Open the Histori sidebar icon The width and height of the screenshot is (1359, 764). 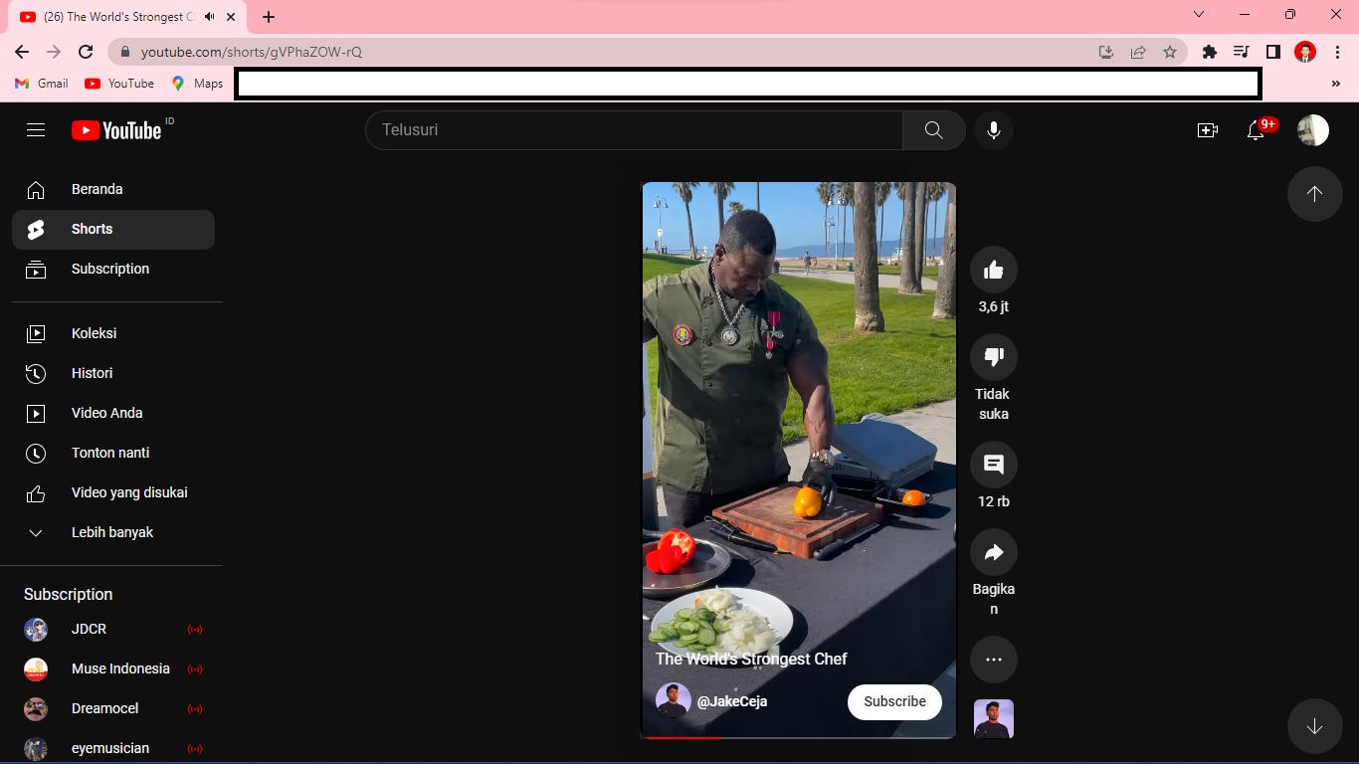coord(36,373)
